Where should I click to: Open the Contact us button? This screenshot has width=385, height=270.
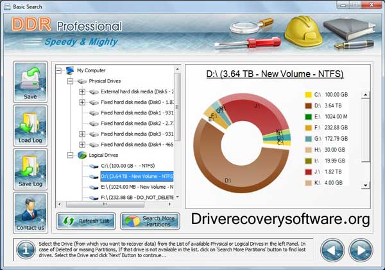click(30, 212)
